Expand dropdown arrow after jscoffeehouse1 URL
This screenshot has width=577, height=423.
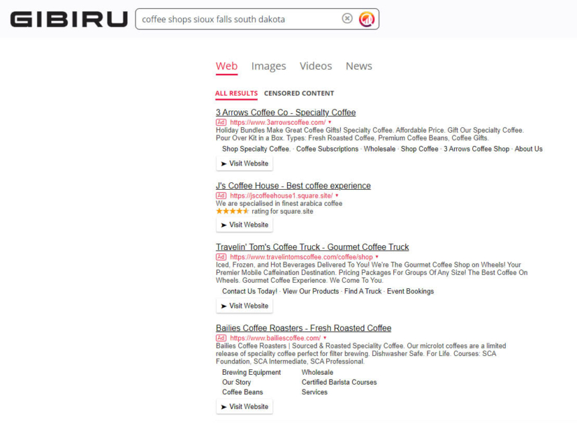[x=337, y=196]
